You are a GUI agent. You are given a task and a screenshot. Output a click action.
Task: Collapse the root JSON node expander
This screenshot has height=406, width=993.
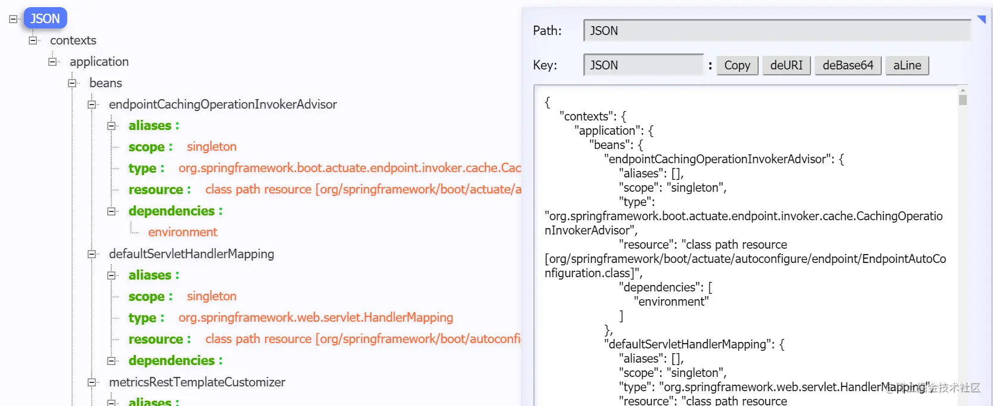click(13, 19)
